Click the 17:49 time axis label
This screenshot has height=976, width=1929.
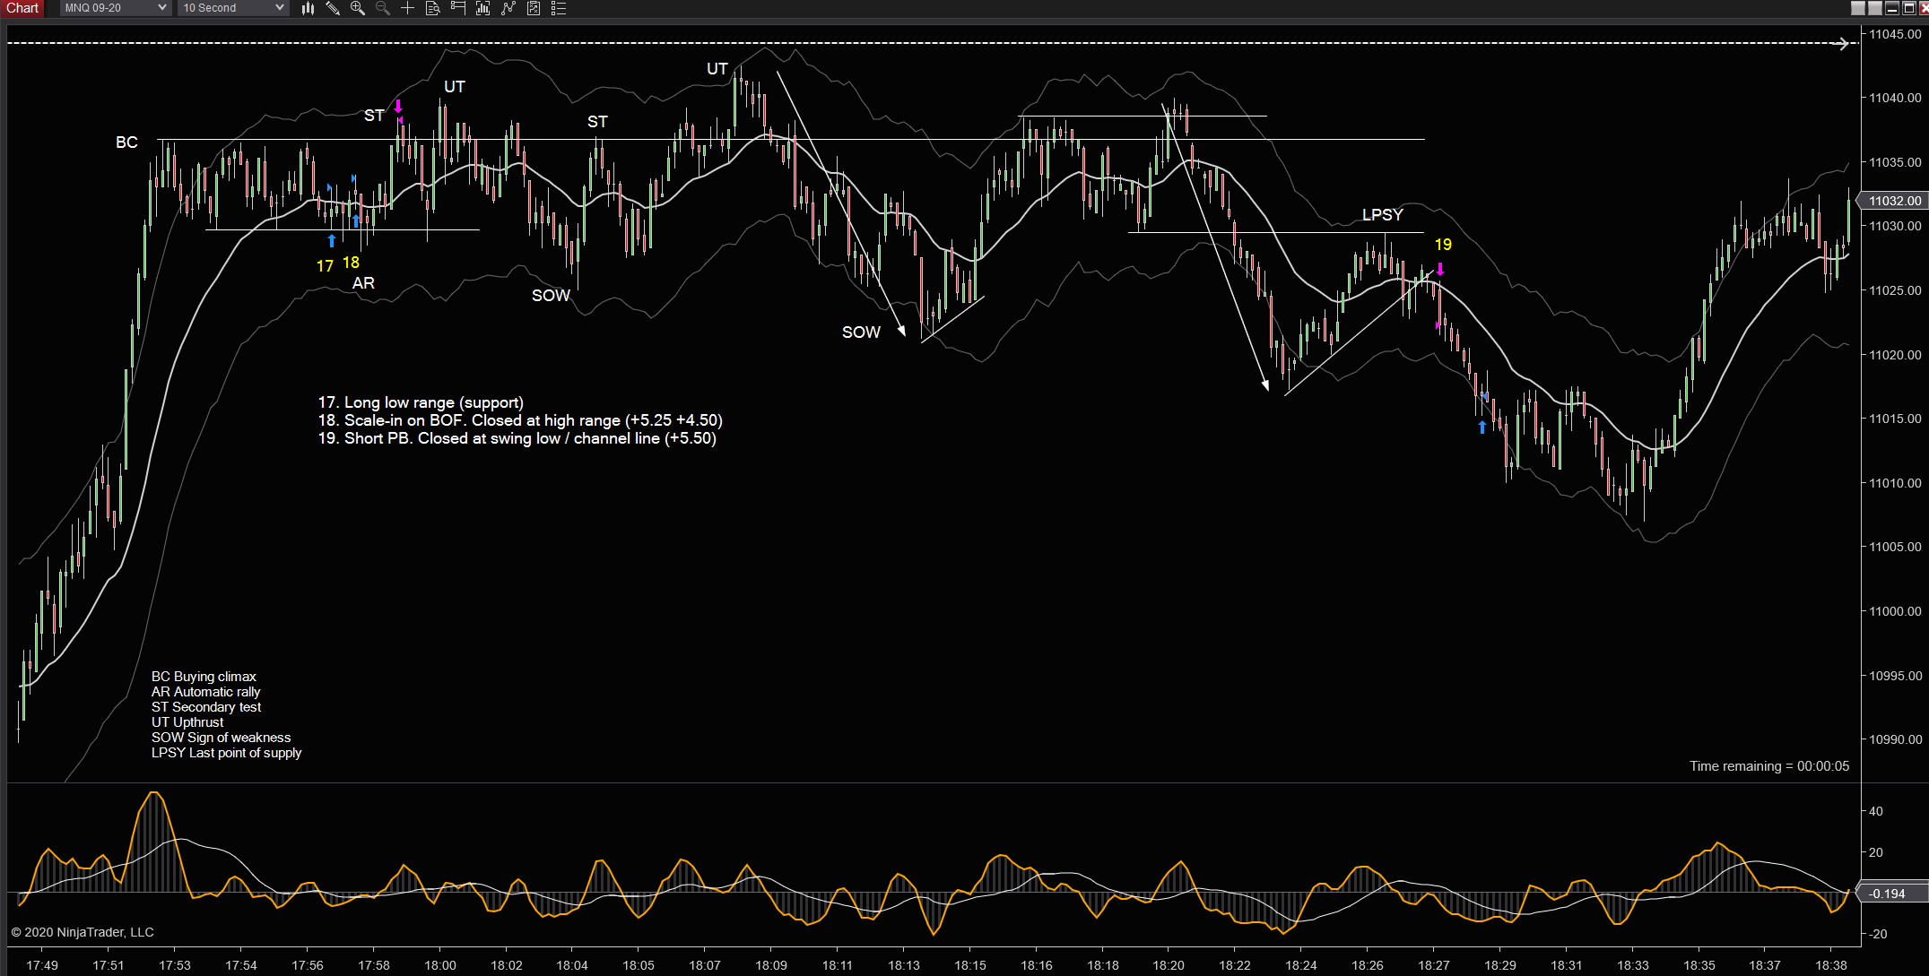[x=42, y=965]
